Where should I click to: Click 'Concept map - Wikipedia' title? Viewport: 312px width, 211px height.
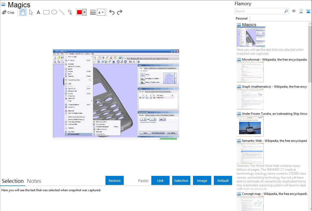[274, 194]
